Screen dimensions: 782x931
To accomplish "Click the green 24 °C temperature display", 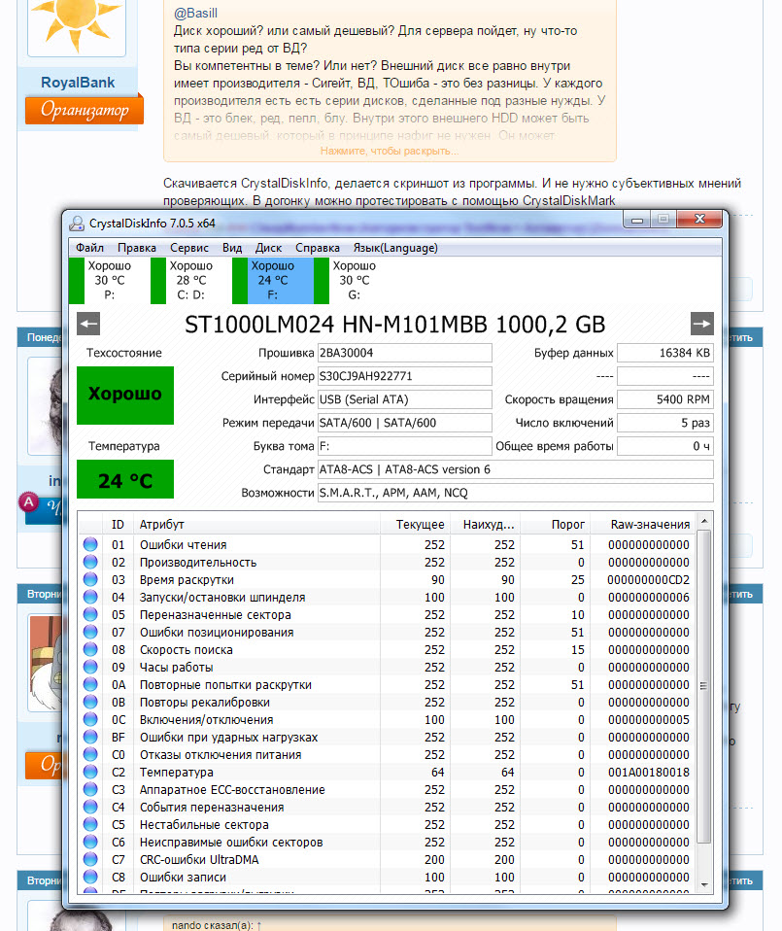I will point(123,479).
